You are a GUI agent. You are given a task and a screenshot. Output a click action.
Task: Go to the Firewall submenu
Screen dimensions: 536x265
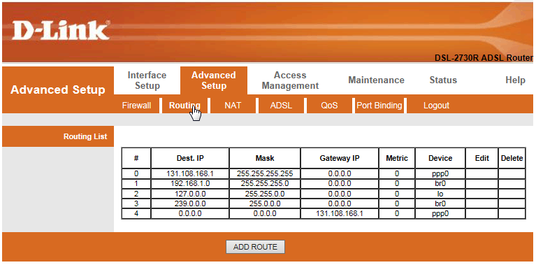coord(136,106)
